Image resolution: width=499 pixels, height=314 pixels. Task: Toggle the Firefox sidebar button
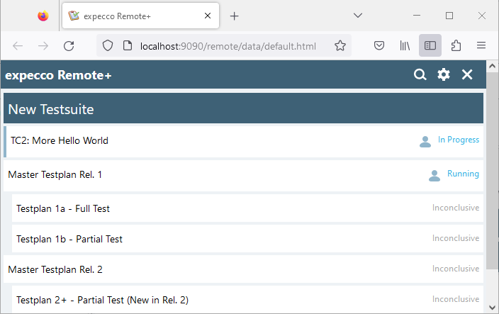[430, 45]
